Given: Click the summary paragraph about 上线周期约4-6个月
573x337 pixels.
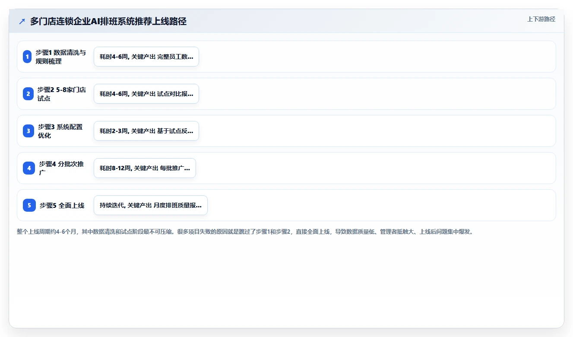Looking at the screenshot, I should [x=246, y=232].
